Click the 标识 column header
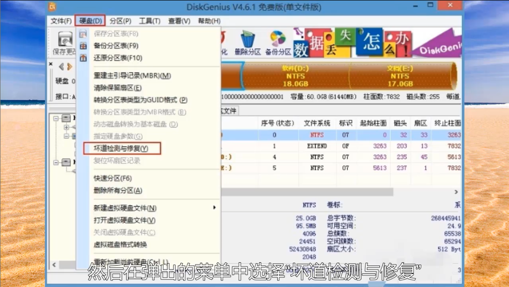The height and width of the screenshot is (287, 509). [x=346, y=123]
